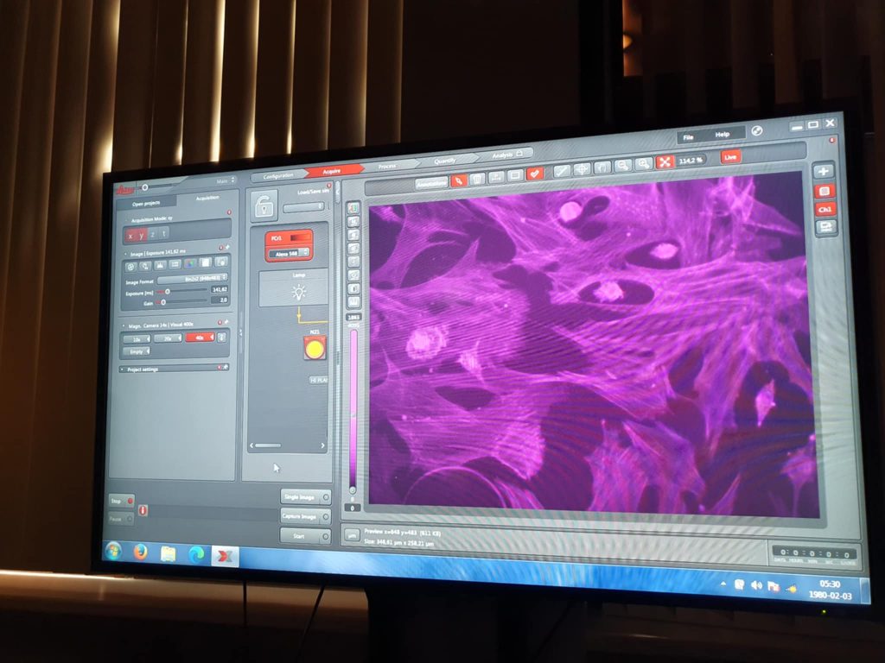The height and width of the screenshot is (663, 885).
Task: Click the crosshair target tool icon
Action: pos(582,169)
